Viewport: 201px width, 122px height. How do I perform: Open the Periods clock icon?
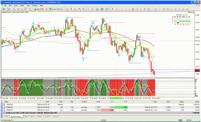click(102, 9)
